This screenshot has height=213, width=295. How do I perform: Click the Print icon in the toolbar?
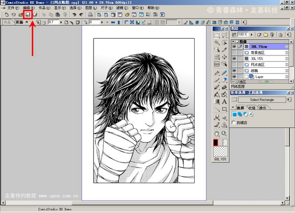point(90,14)
